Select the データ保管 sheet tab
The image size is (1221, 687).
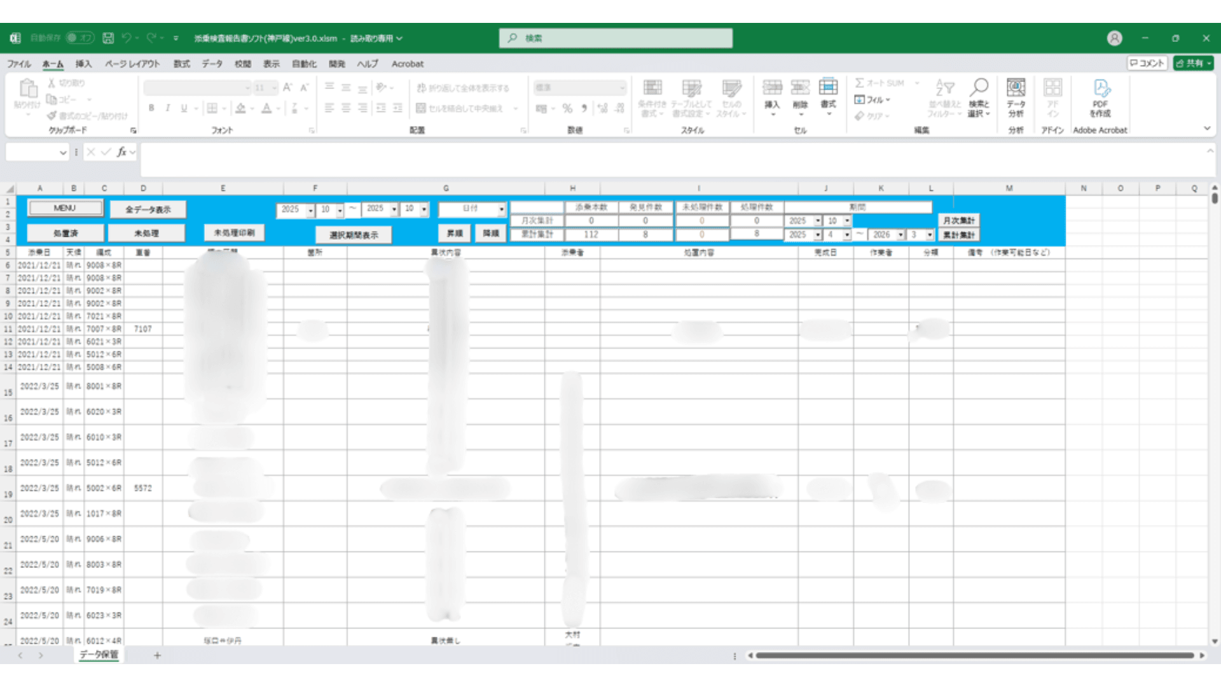pyautogui.click(x=99, y=655)
